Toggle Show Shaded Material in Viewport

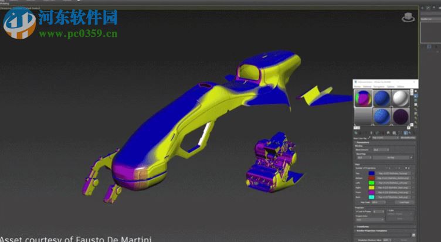coord(399,133)
